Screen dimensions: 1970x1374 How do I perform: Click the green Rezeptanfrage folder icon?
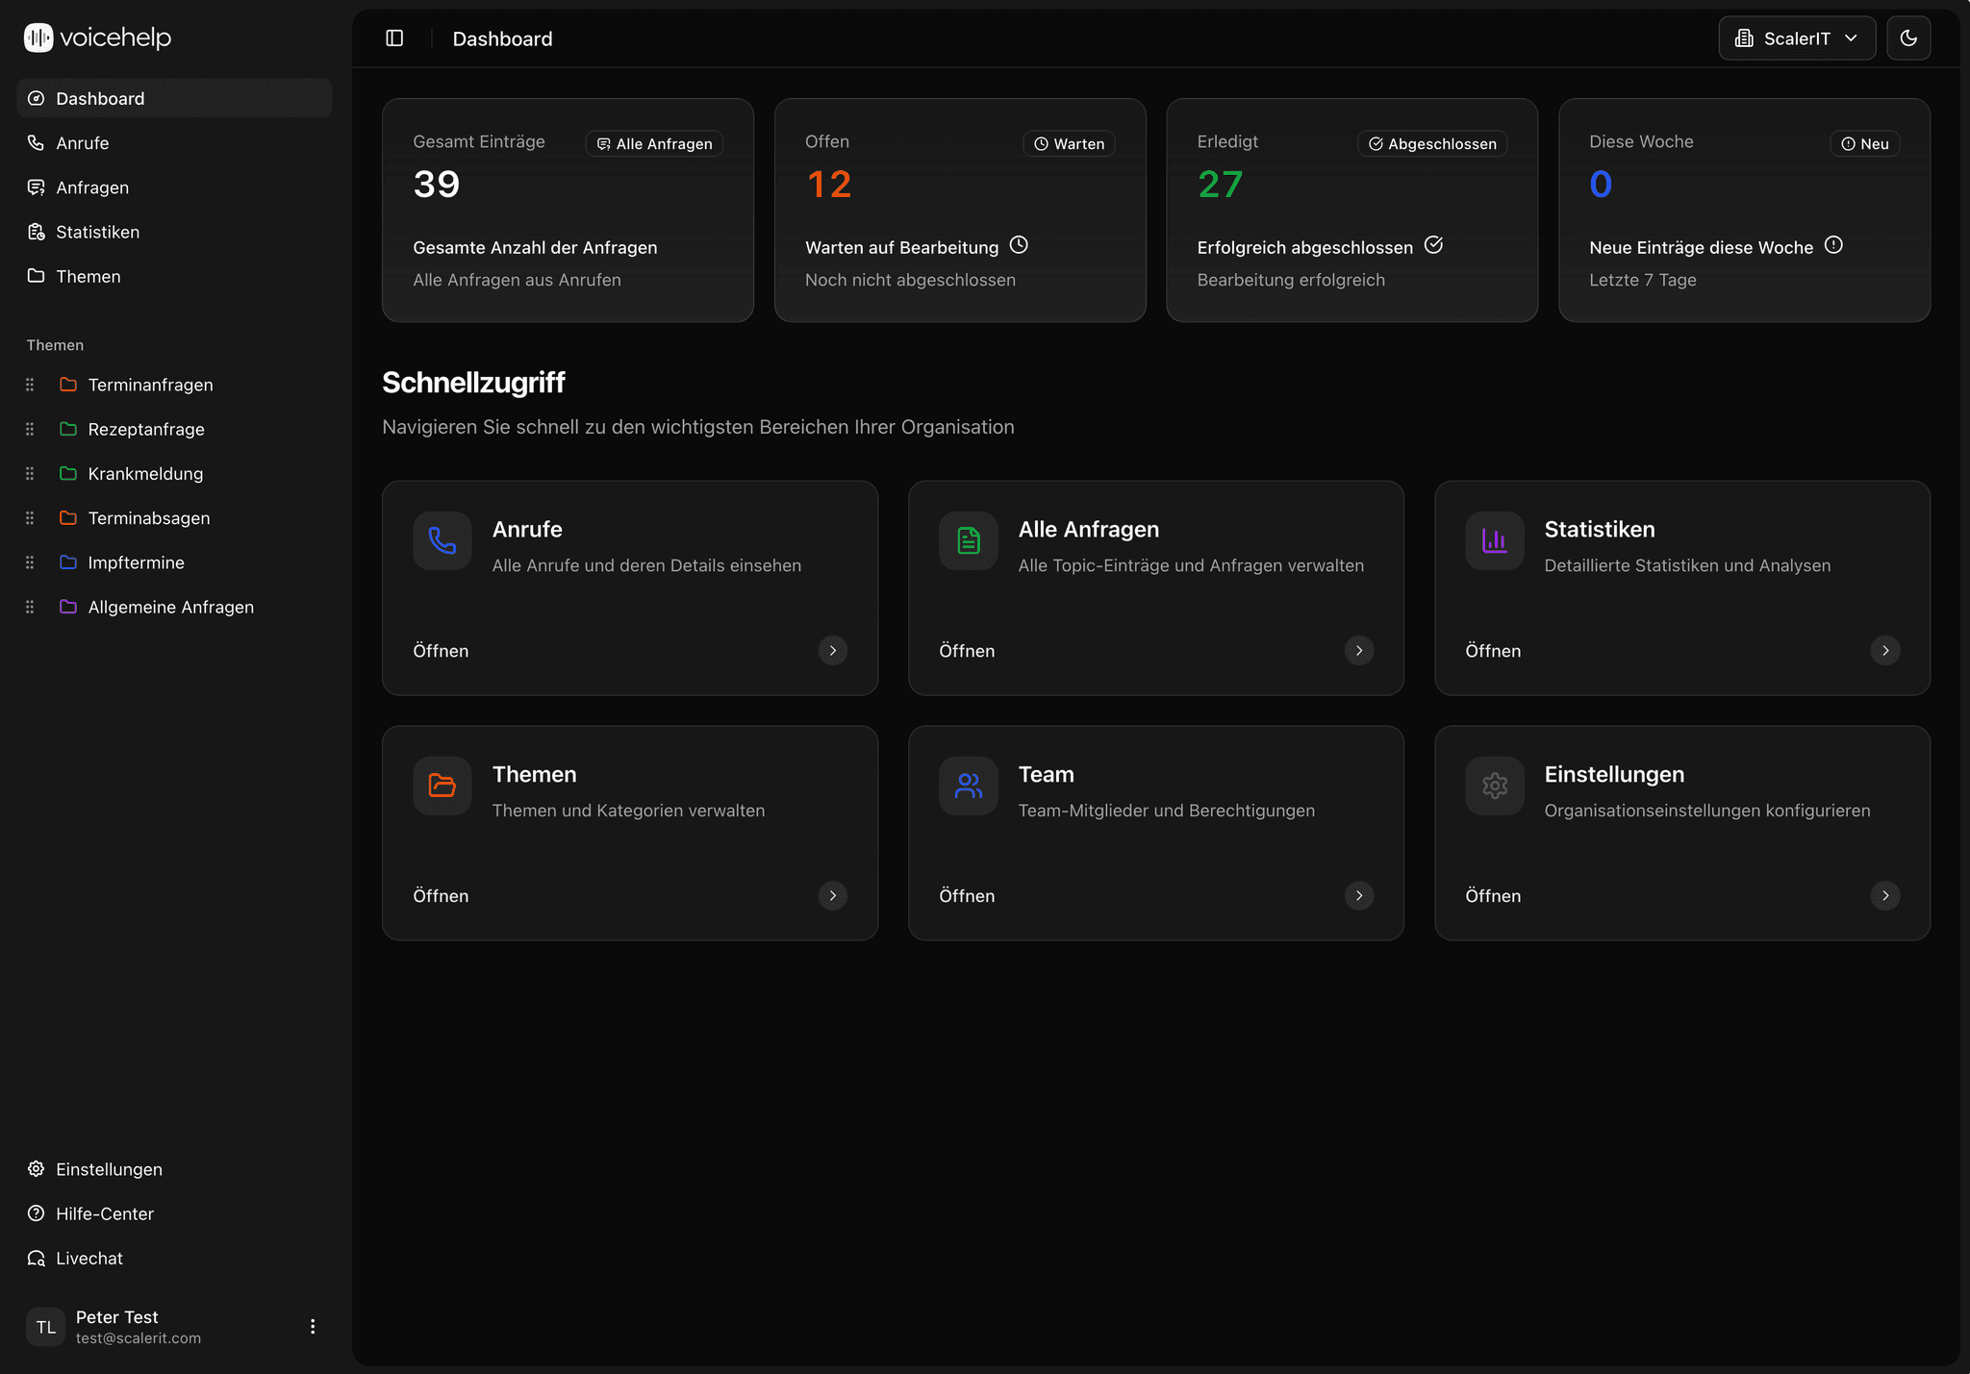(x=68, y=429)
